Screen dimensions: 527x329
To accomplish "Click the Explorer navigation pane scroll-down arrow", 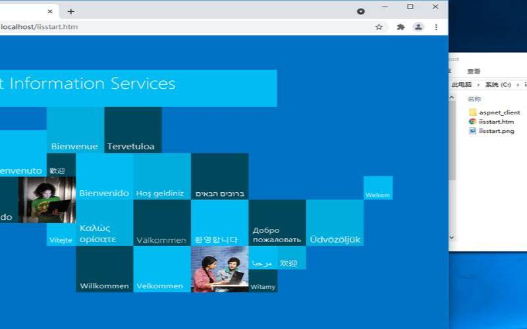I will click(452, 238).
